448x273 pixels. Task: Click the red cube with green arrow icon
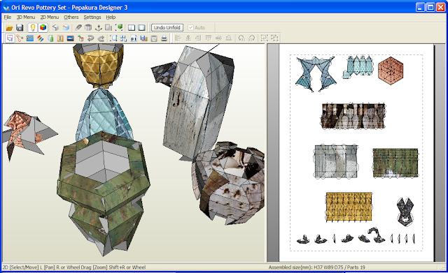click(x=81, y=38)
